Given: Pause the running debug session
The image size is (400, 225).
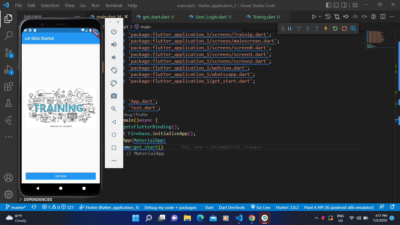Looking at the screenshot, I should pos(290,28).
